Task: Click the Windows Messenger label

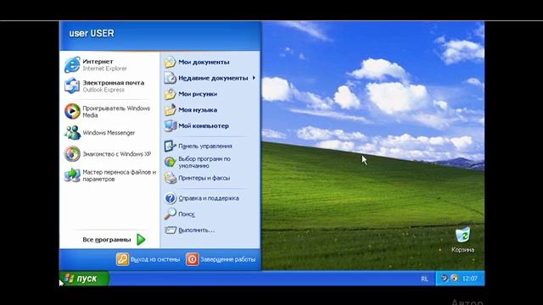Action: [109, 133]
